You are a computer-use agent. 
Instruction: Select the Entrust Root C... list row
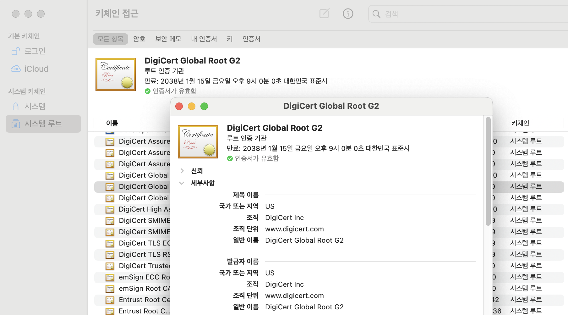[x=132, y=311]
